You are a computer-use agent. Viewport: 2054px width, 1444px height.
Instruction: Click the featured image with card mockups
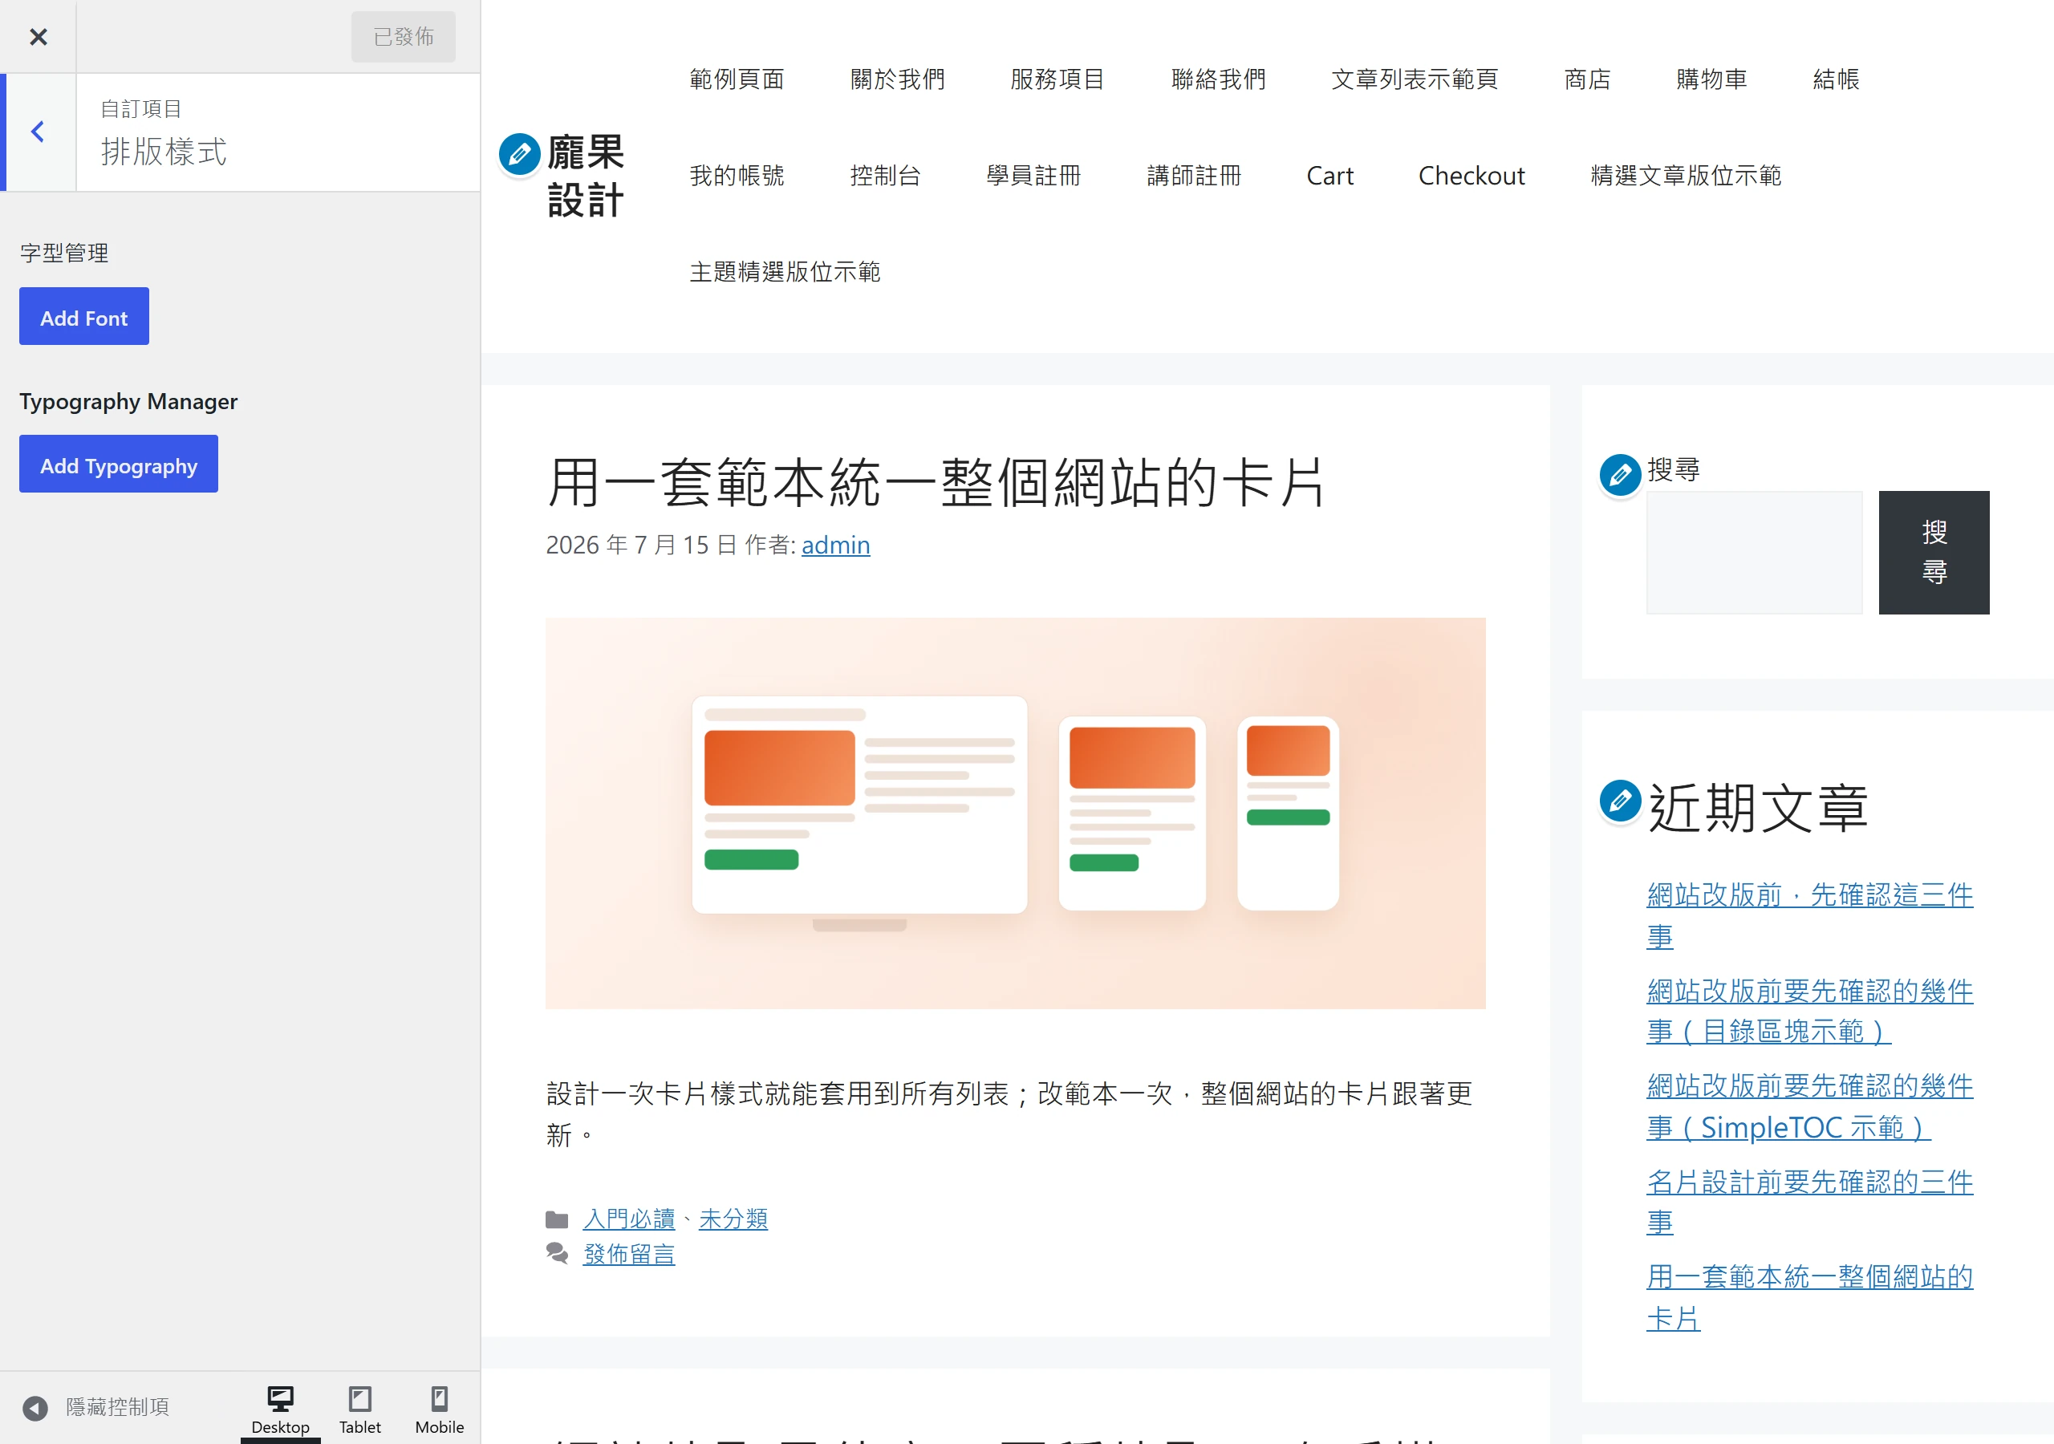(1016, 813)
